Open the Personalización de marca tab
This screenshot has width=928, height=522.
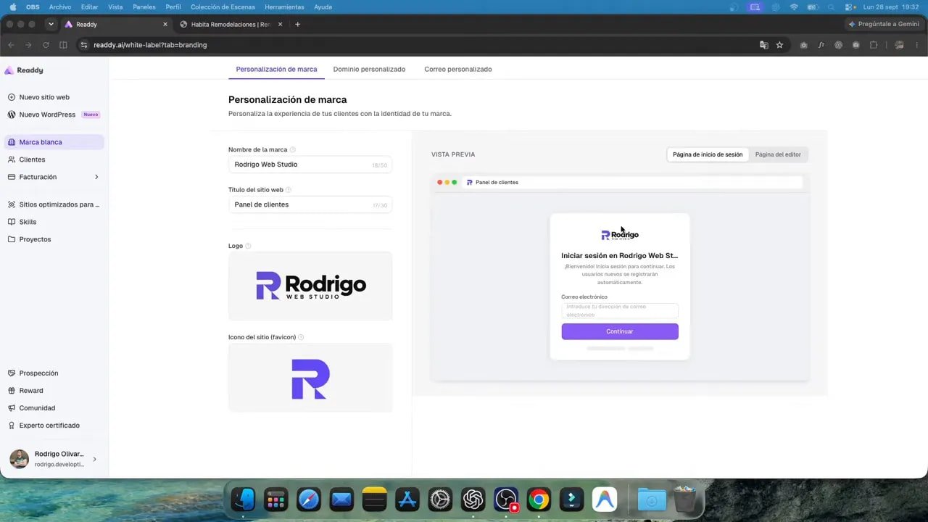[276, 70]
